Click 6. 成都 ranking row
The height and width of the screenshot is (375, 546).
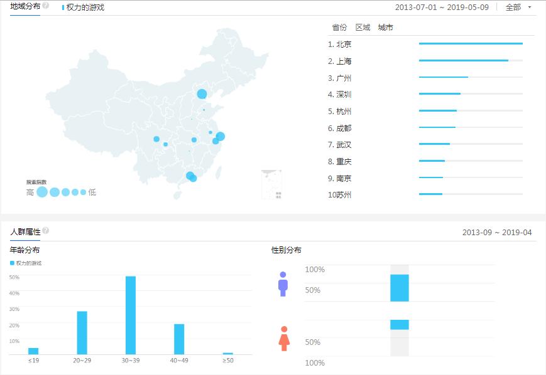425,129
